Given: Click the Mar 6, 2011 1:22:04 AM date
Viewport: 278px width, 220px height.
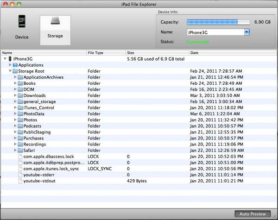Looking at the screenshot, I should pos(215,114).
